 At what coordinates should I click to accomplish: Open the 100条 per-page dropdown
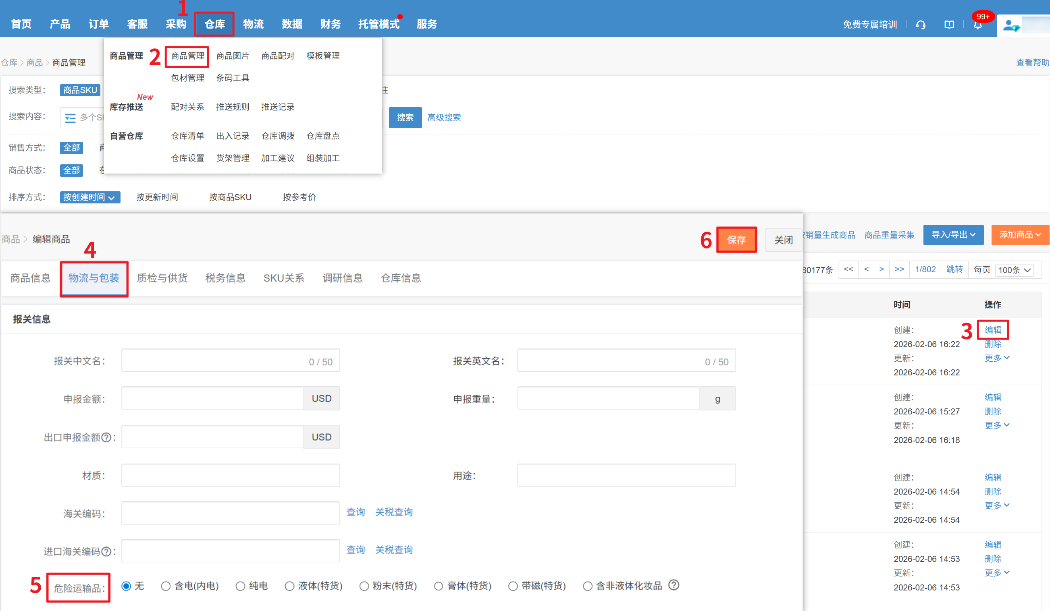(1014, 270)
